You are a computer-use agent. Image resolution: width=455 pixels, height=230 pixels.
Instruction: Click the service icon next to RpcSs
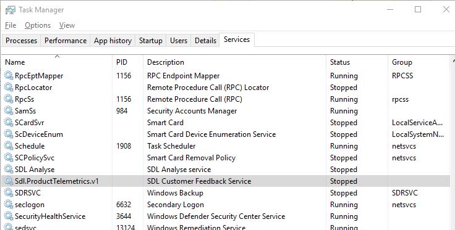coord(9,99)
